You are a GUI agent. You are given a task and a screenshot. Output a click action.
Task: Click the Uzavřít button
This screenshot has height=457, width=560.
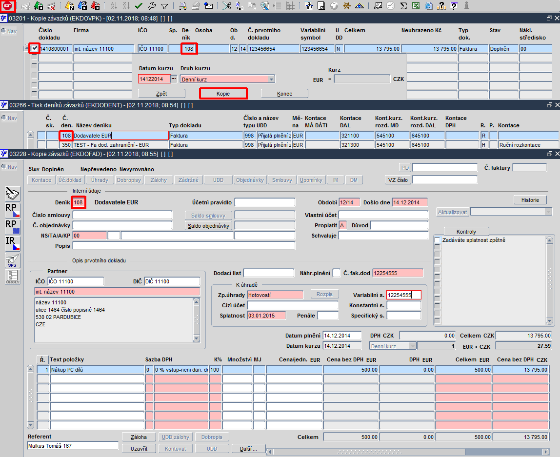[139, 449]
